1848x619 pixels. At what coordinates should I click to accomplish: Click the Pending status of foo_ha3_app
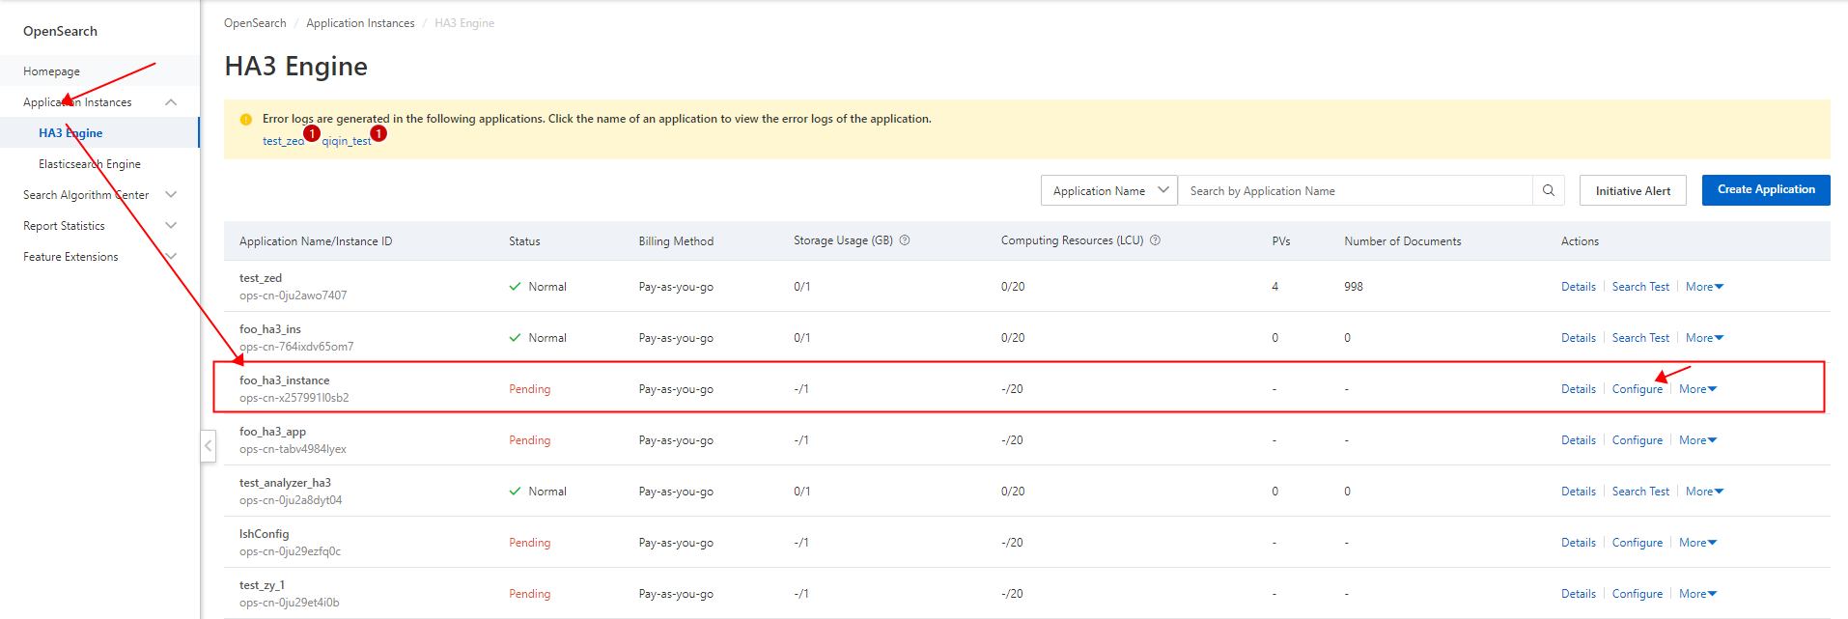tap(530, 440)
